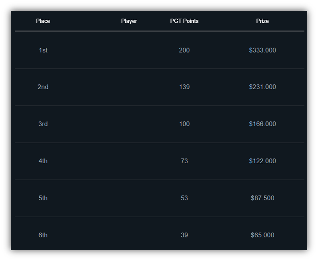This screenshot has width=318, height=261.
Task: Click the $122.000 prize amount
Action: point(262,161)
